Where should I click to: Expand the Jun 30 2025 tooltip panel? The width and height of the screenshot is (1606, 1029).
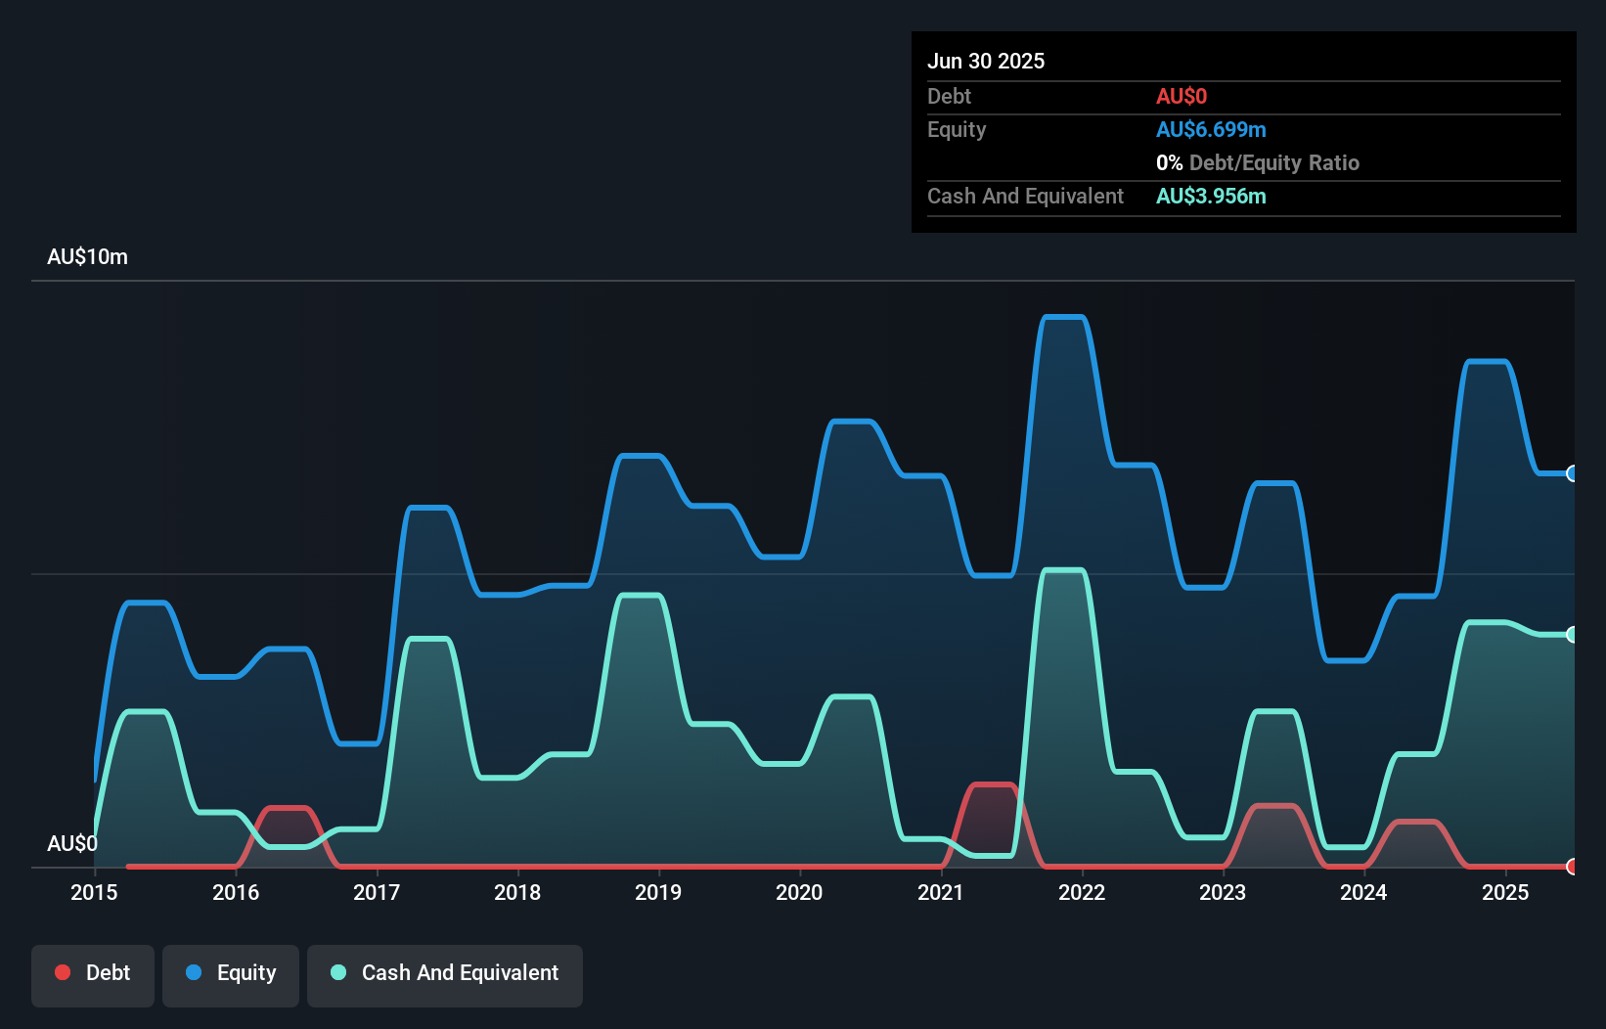click(986, 61)
